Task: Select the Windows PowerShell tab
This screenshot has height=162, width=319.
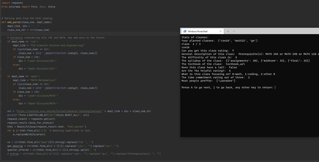Action: click(202, 31)
